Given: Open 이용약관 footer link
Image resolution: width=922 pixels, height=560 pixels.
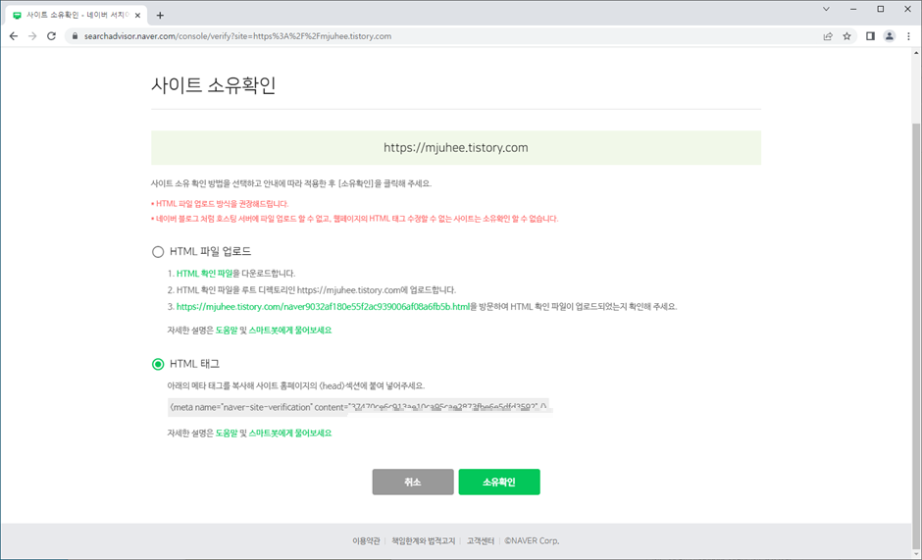Looking at the screenshot, I should (x=366, y=540).
